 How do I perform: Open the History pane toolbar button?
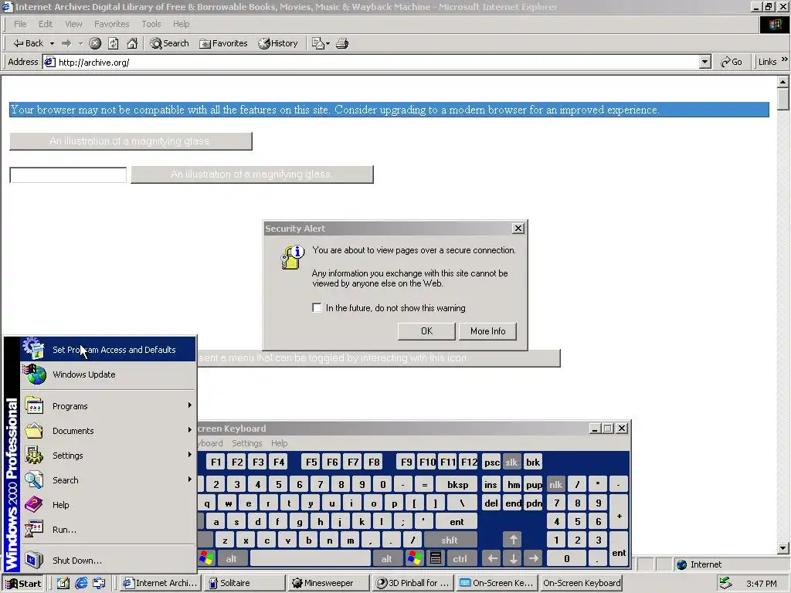click(x=278, y=43)
